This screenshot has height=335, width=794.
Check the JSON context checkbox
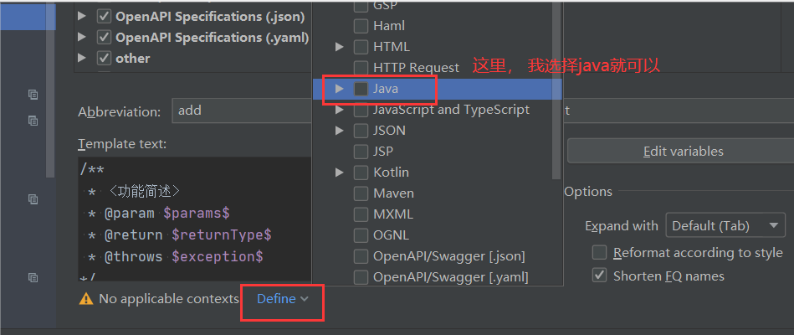click(361, 131)
